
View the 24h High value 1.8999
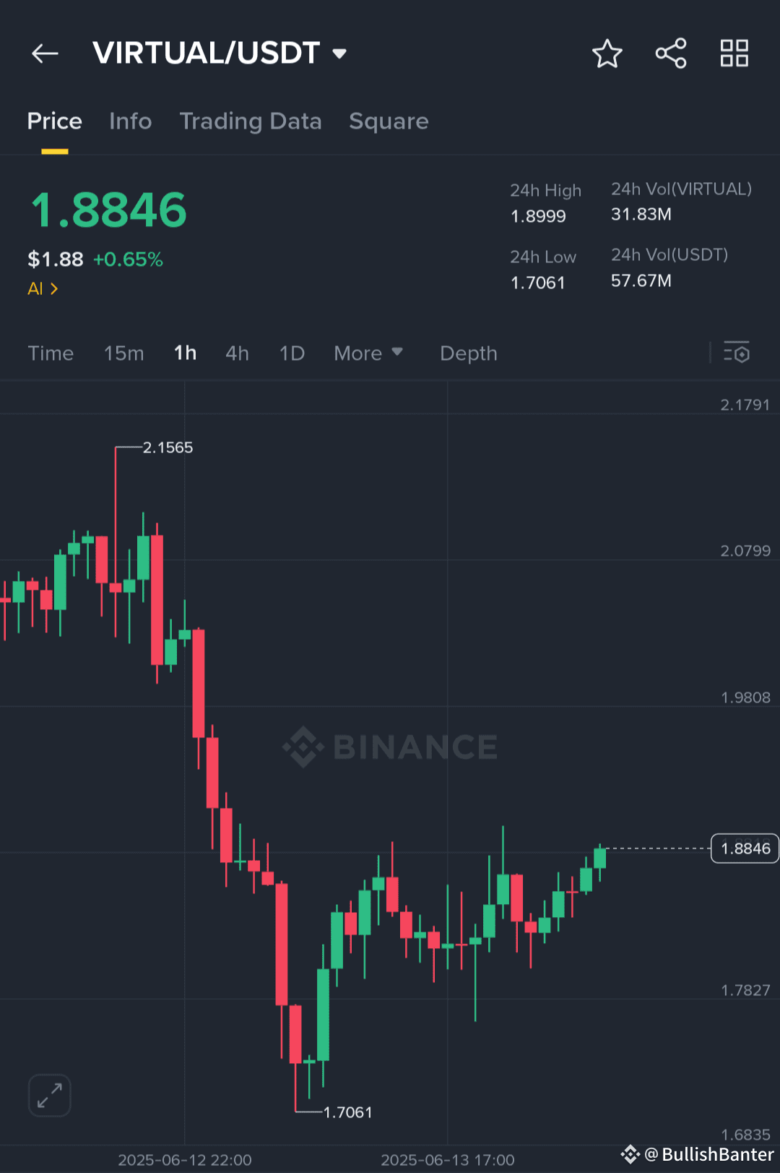click(537, 215)
